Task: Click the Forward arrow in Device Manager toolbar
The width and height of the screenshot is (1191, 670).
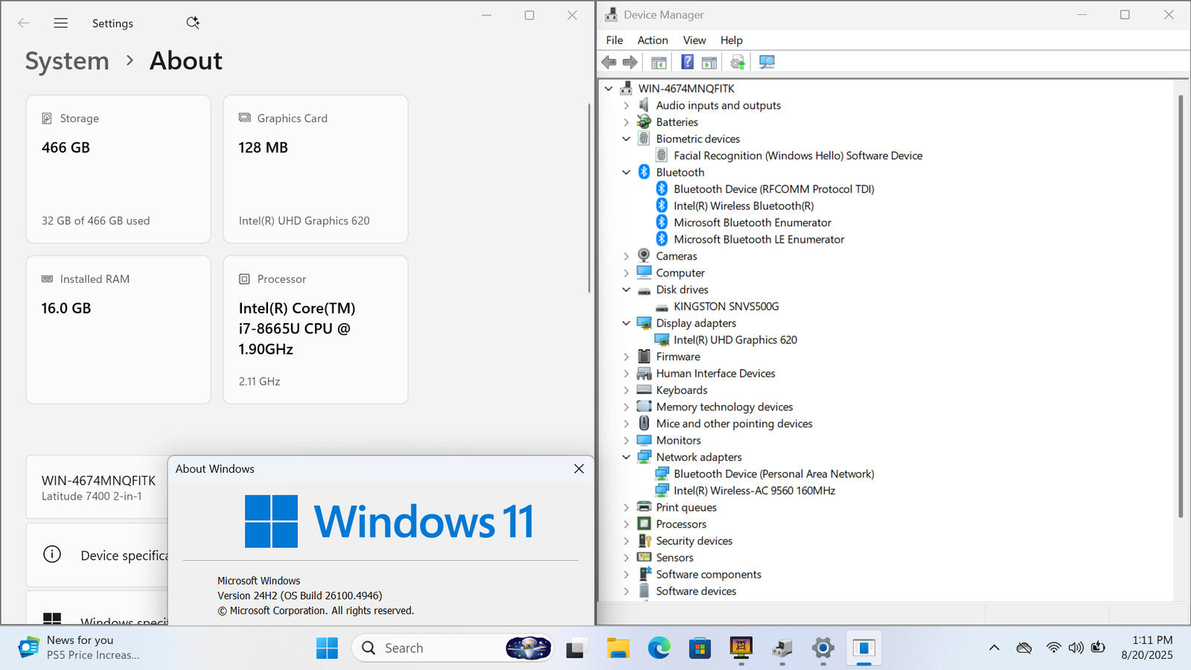Action: click(x=630, y=62)
